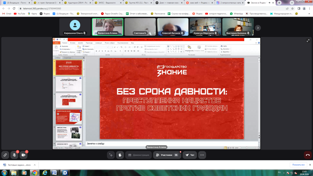
Task: Open the Чат panel
Action: [x=190, y=155]
